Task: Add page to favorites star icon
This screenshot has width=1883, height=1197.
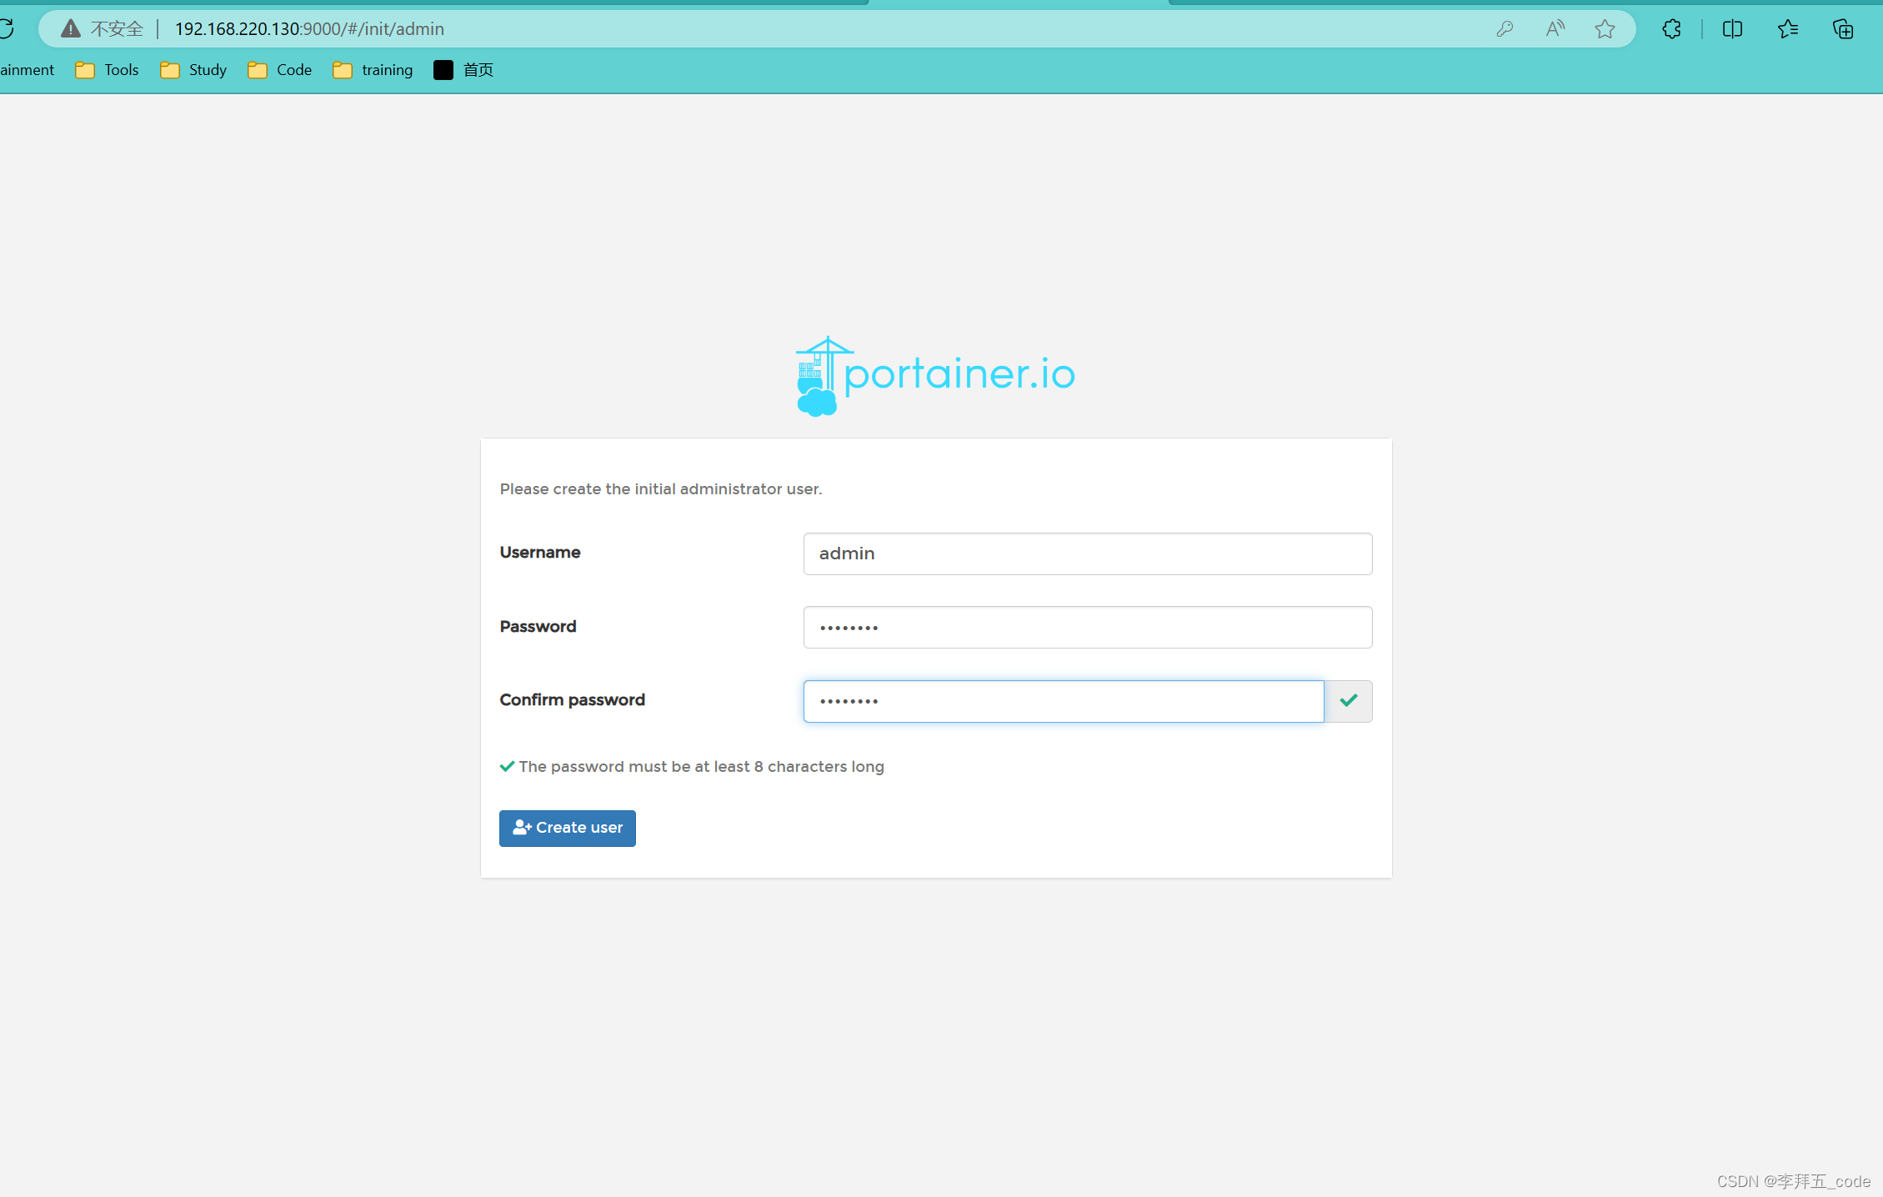Action: pyautogui.click(x=1605, y=29)
